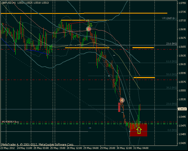This screenshot has height=151, width=188.
Task: Click price scale value 1.5555
Action: pos(182,91)
